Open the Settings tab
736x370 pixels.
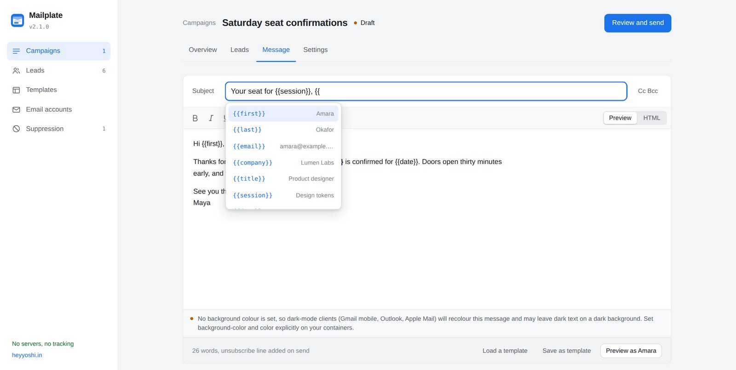tap(316, 50)
